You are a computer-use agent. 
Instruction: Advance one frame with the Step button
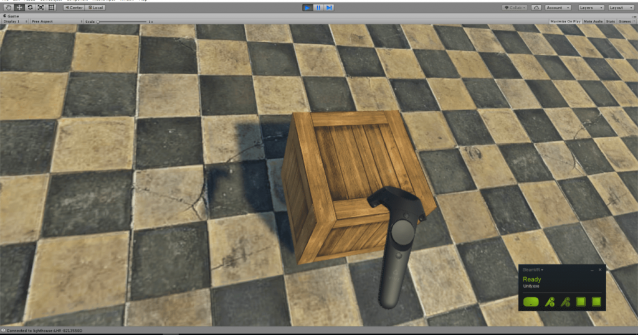329,7
